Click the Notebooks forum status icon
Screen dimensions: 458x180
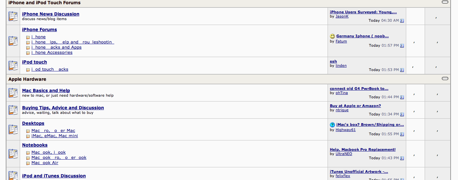pos(13,154)
